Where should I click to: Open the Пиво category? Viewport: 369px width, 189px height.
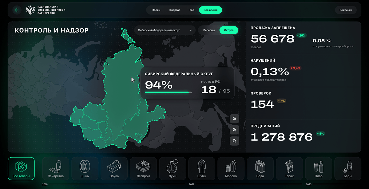pyautogui.click(x=319, y=168)
